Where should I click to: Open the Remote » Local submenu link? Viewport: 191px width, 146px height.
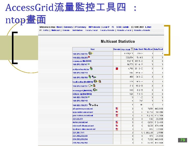tap(124, 30)
